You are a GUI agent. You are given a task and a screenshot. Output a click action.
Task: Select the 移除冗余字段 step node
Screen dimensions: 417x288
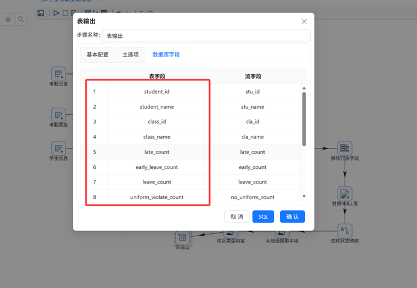(345, 149)
